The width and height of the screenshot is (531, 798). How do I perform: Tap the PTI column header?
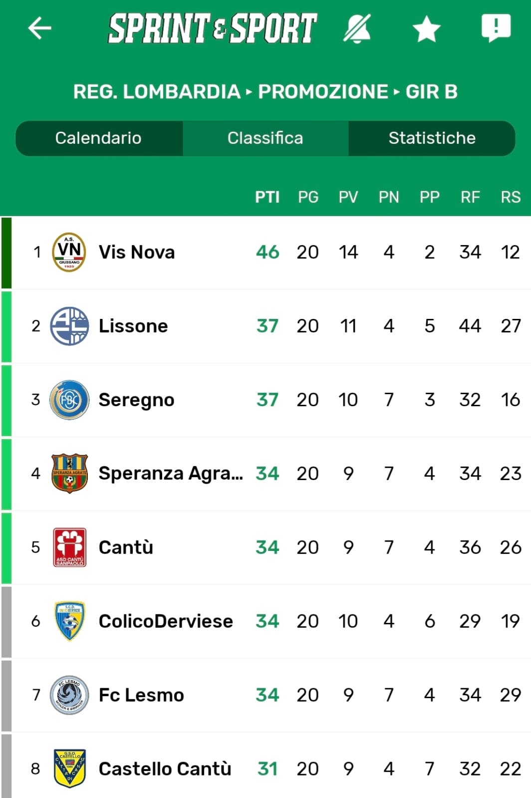[x=267, y=197]
